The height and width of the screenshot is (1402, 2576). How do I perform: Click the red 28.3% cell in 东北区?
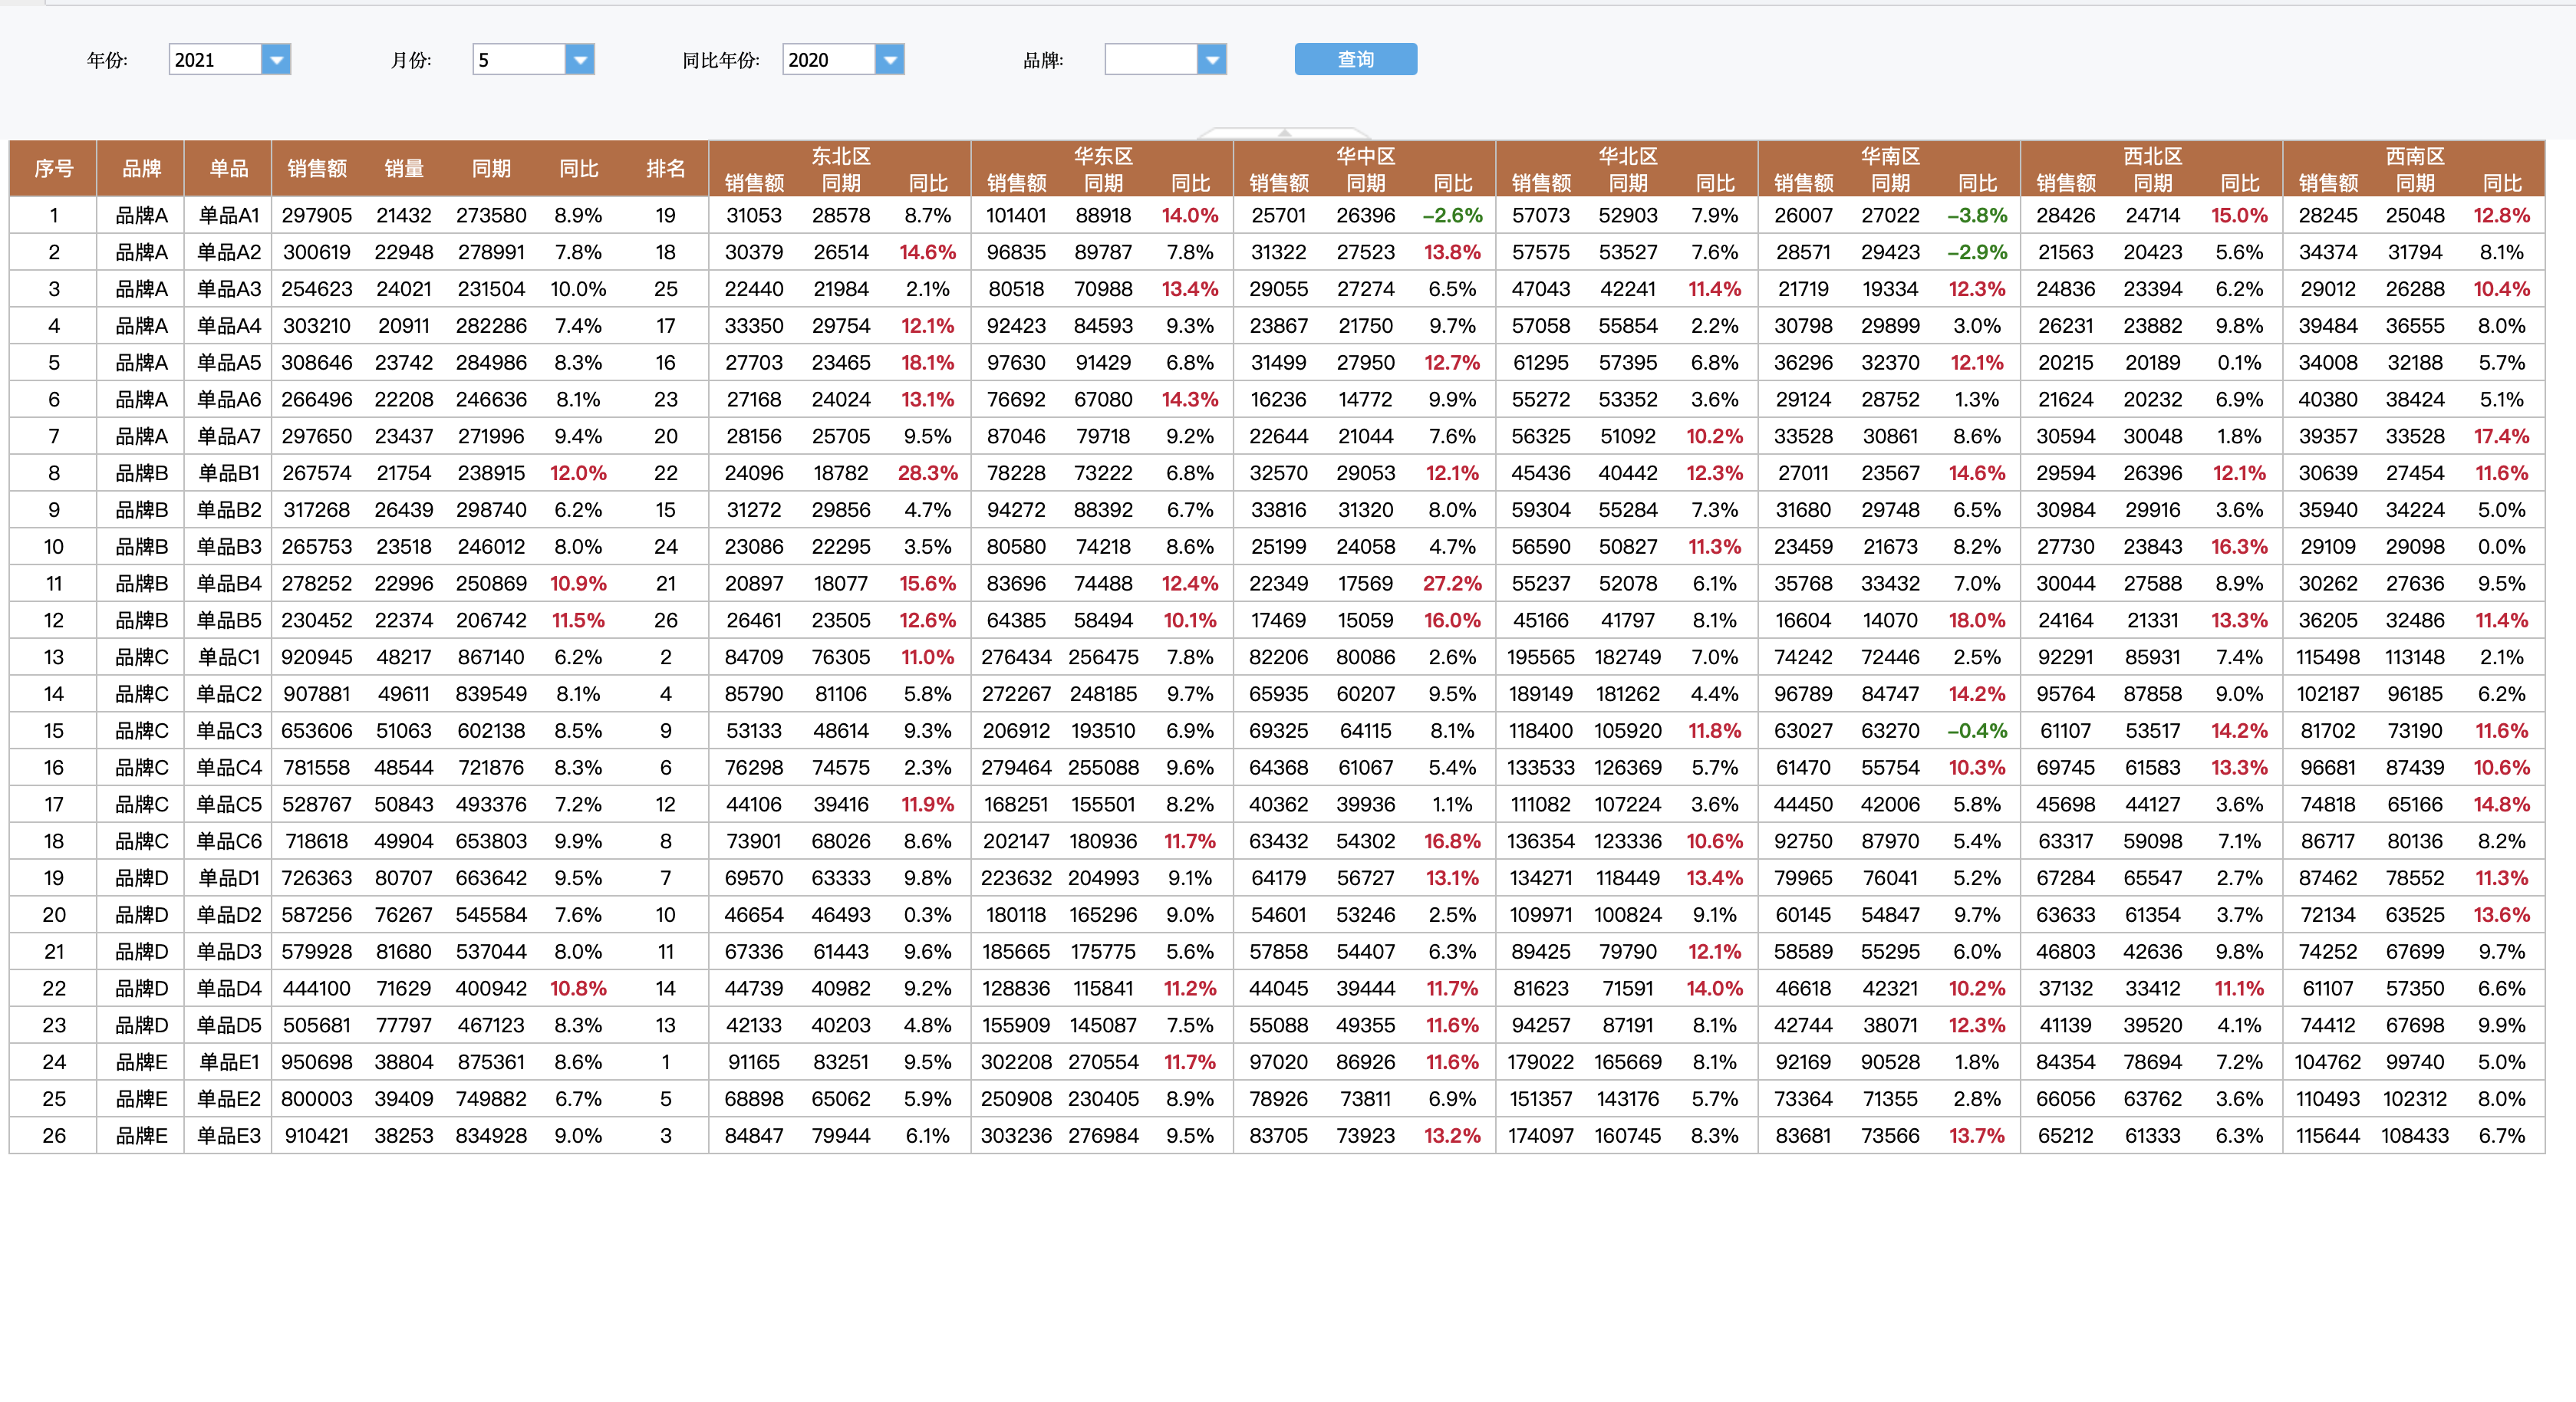point(927,473)
